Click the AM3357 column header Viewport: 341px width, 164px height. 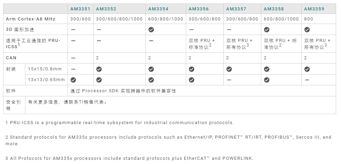236,9
